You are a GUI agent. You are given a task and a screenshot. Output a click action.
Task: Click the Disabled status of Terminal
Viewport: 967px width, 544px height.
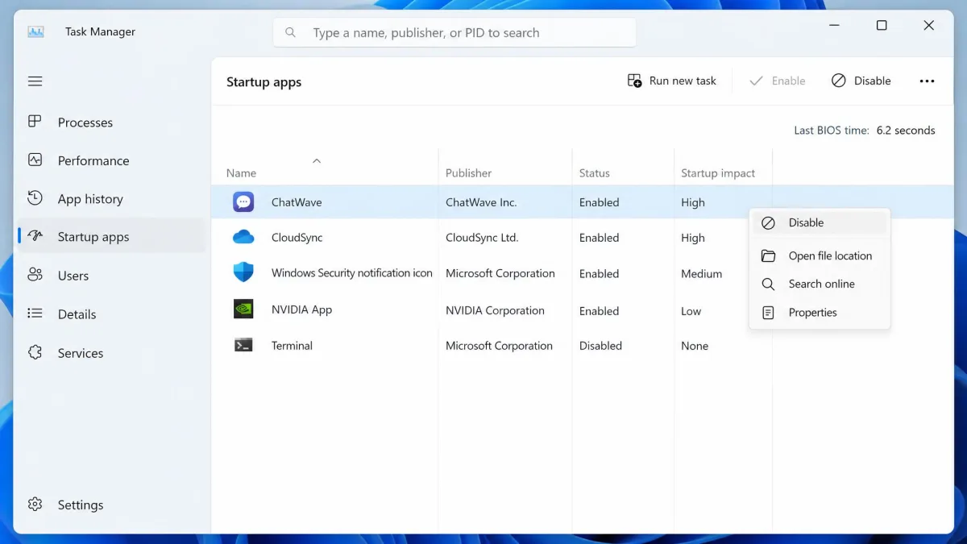(x=600, y=346)
